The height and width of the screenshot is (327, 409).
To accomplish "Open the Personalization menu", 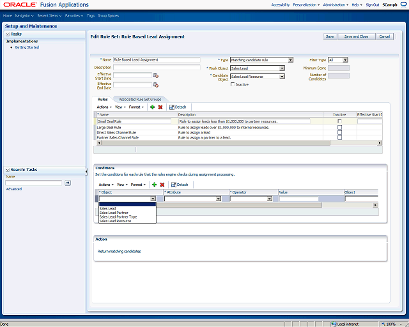I will (306, 4).
